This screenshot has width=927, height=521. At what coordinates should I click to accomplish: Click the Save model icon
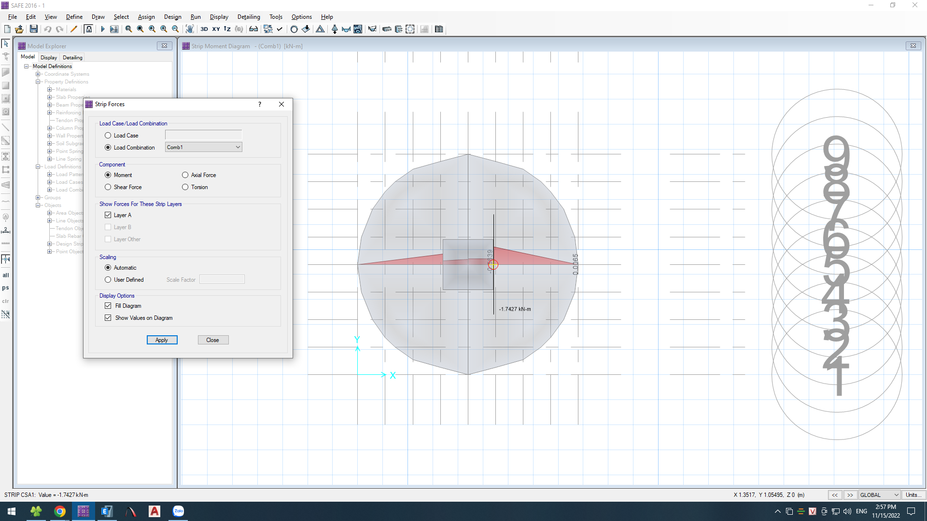[33, 29]
